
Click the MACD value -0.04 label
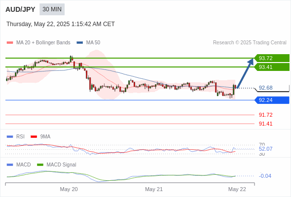click(265, 176)
